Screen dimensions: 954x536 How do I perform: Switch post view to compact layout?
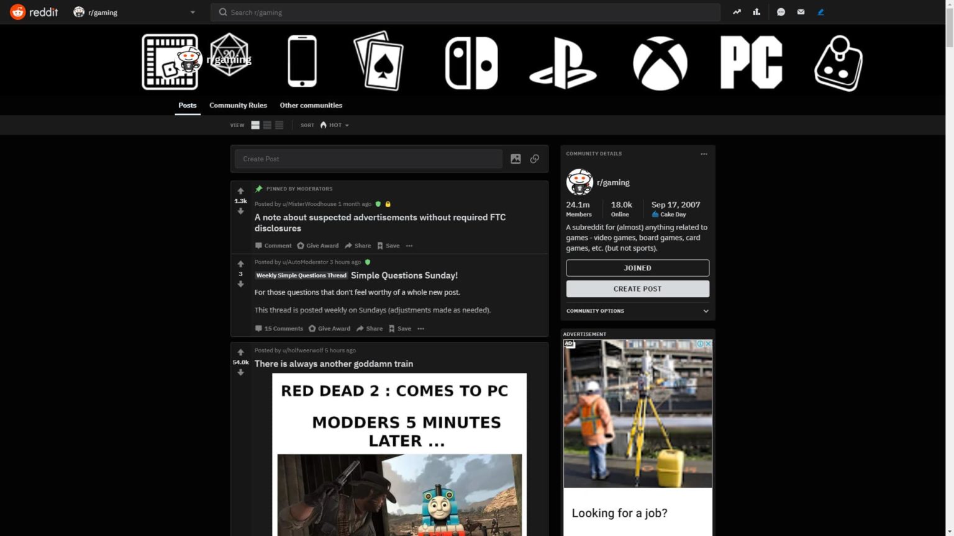tap(278, 125)
